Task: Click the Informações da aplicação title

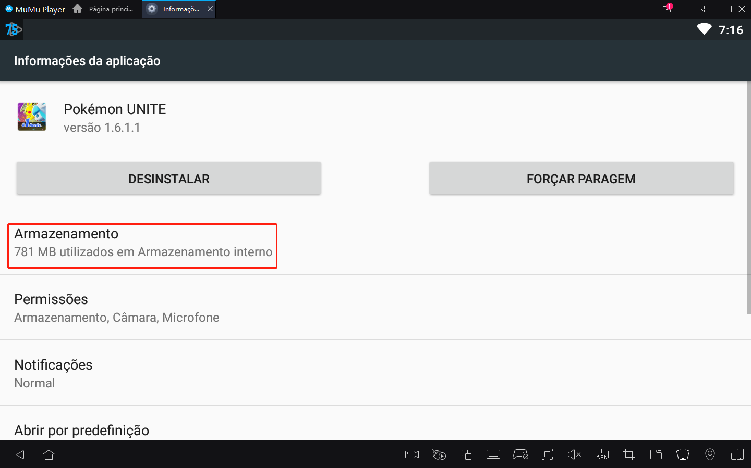Action: [87, 61]
